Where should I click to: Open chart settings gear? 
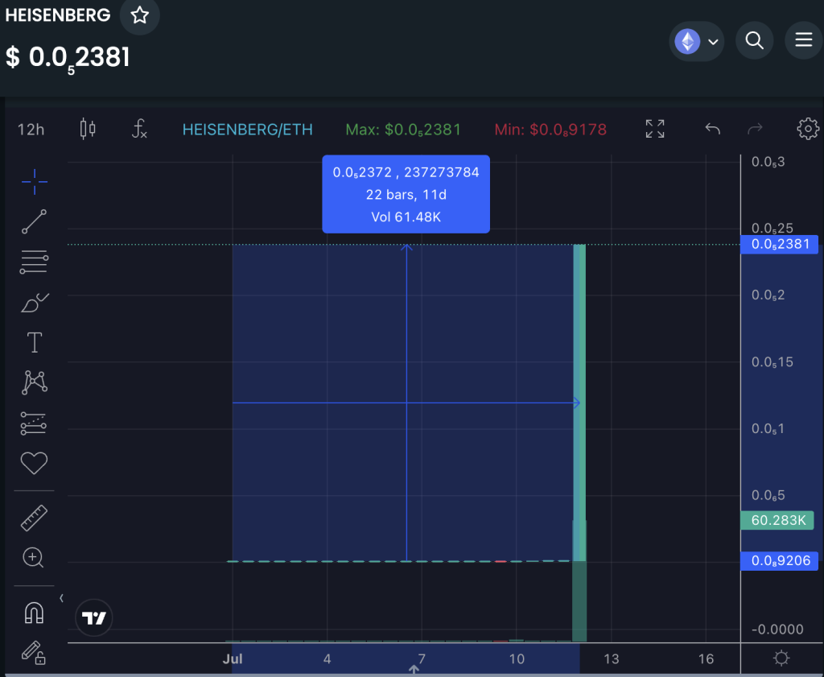coord(807,129)
